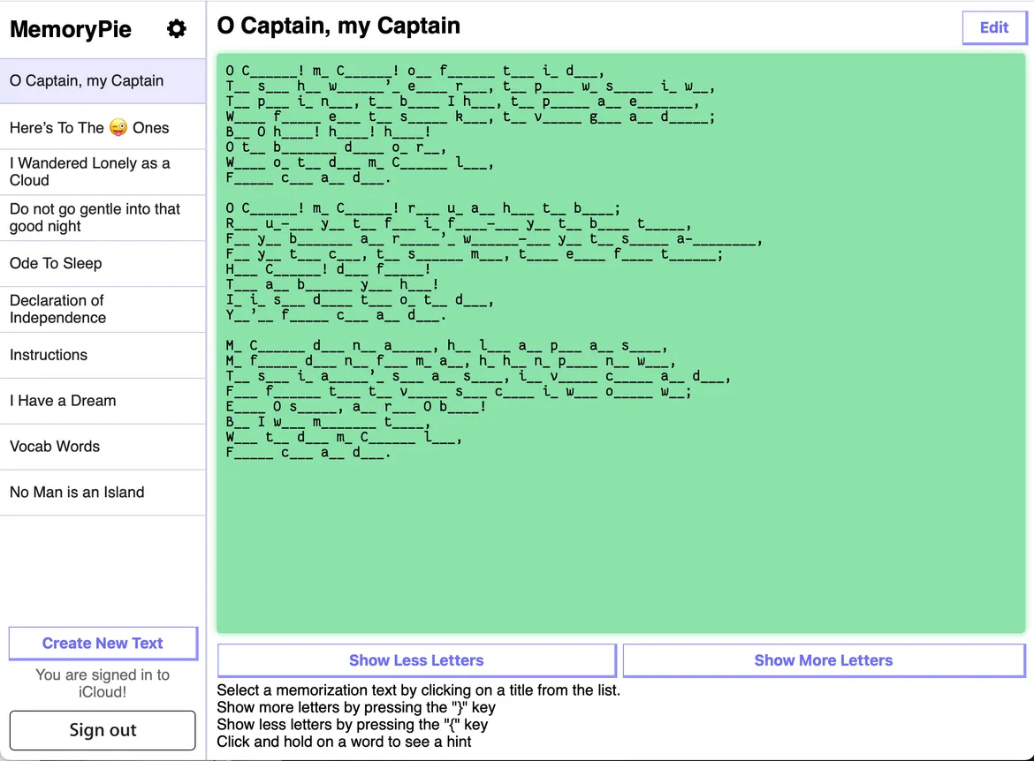Select 'I Have a Dream' text
Image resolution: width=1034 pixels, height=761 pixels.
(x=63, y=401)
